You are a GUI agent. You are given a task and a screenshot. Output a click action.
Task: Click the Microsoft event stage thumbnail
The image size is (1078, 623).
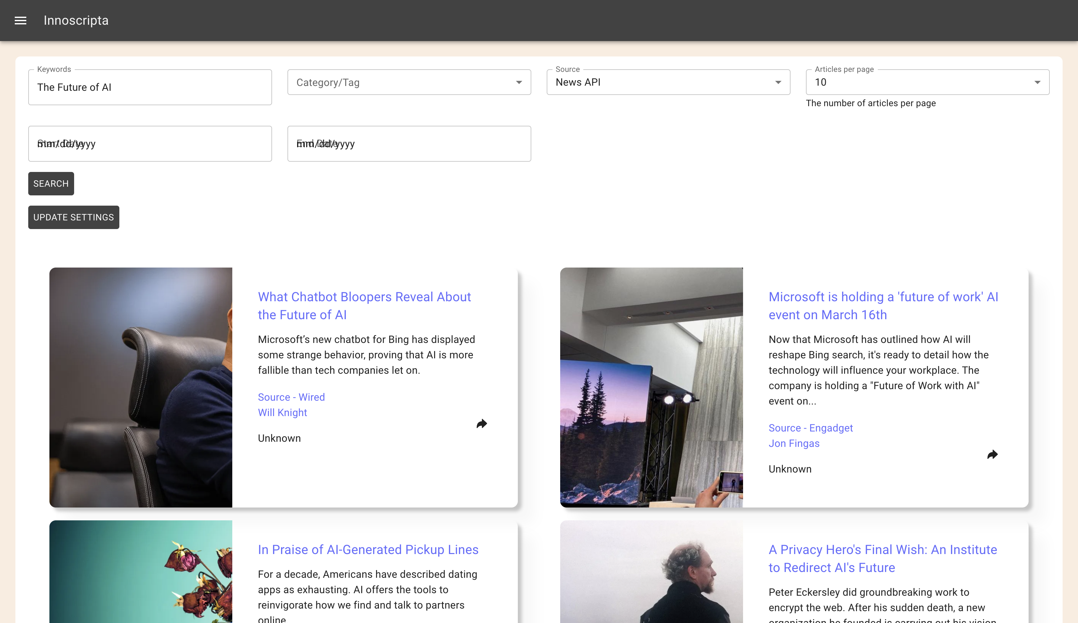(x=651, y=387)
